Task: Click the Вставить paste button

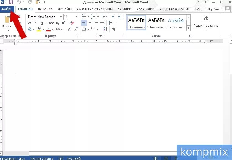Action: 9,23
